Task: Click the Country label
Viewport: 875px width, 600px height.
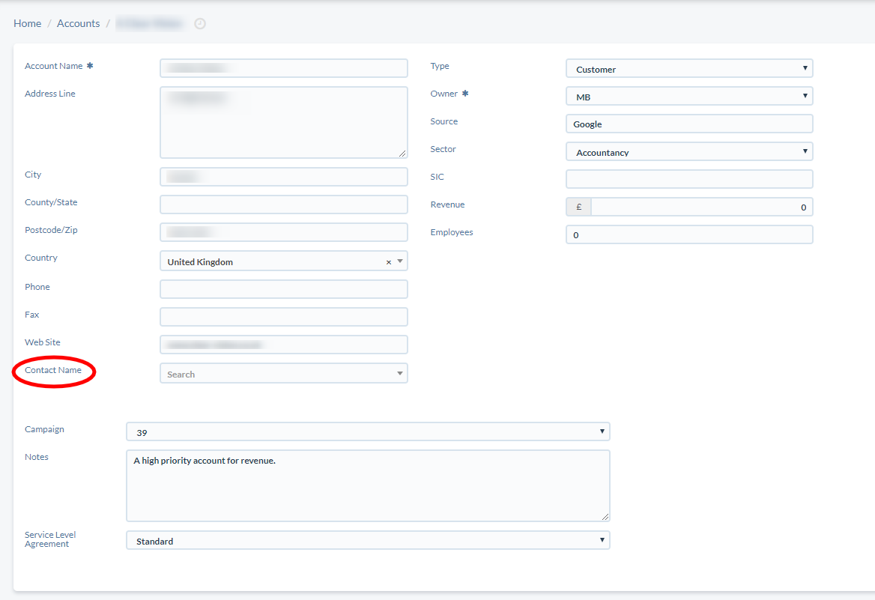Action: tap(40, 258)
